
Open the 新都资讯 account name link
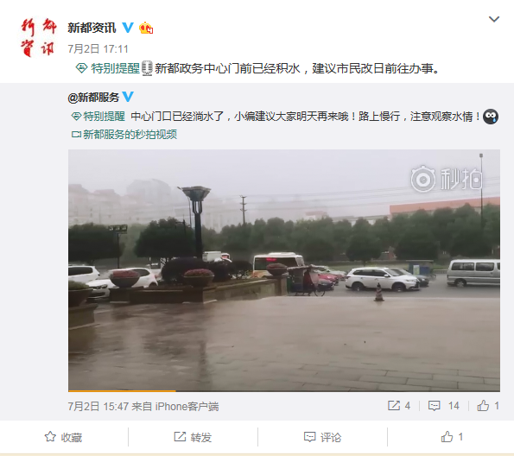[x=92, y=28]
